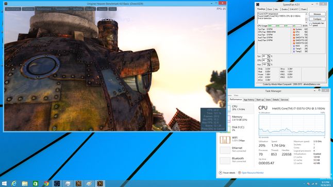The height and width of the screenshot is (187, 333).
Task: Click flame icon beside System temperature
Action: click(294, 29)
